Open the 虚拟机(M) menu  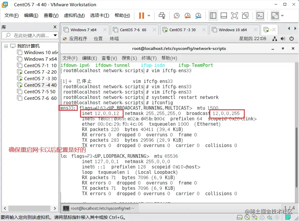coord(74,15)
